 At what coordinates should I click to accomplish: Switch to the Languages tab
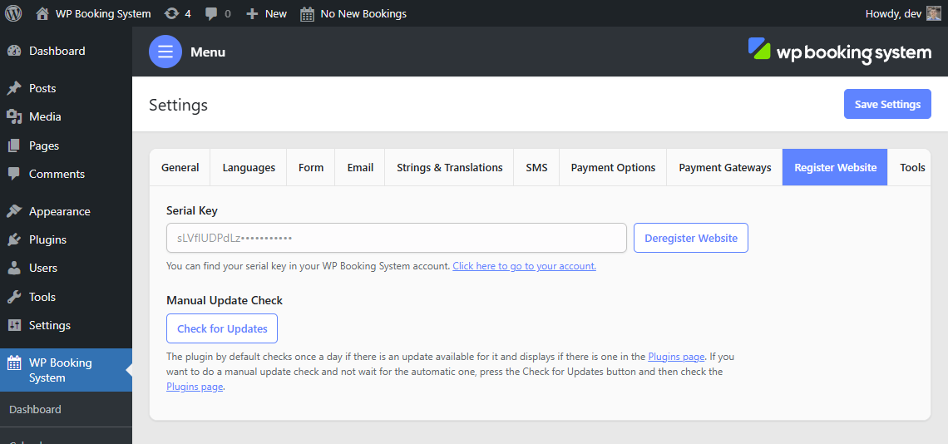tap(249, 168)
